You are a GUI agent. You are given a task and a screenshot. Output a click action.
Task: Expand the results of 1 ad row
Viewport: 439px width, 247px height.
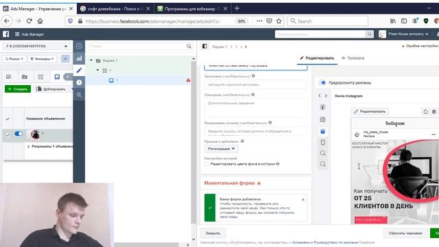[28, 146]
